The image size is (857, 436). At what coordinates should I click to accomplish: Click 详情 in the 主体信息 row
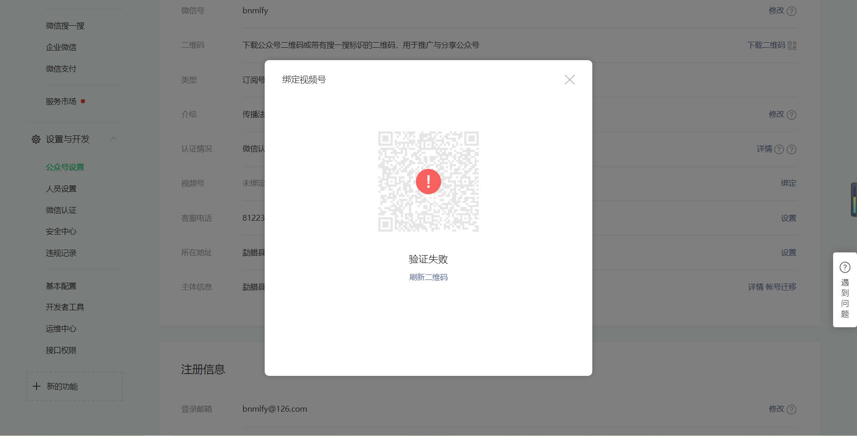pos(756,287)
